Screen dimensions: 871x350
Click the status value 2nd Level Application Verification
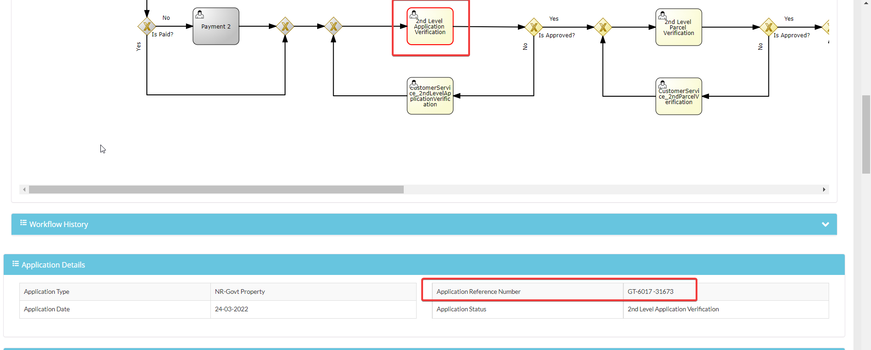click(673, 309)
